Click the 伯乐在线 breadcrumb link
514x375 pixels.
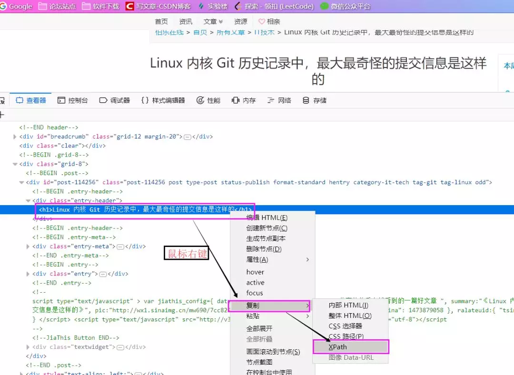(x=169, y=32)
